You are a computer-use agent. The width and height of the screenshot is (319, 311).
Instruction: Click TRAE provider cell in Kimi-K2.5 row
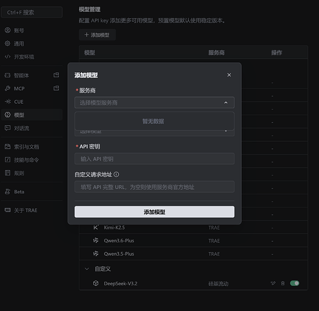pyautogui.click(x=214, y=228)
